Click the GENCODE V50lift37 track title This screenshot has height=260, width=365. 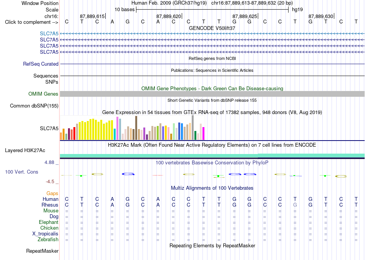click(x=212, y=28)
